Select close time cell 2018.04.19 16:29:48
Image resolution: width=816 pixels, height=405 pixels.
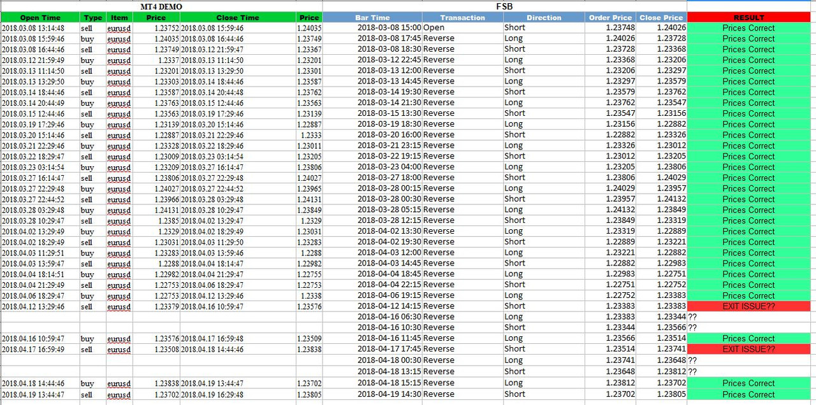click(x=212, y=395)
